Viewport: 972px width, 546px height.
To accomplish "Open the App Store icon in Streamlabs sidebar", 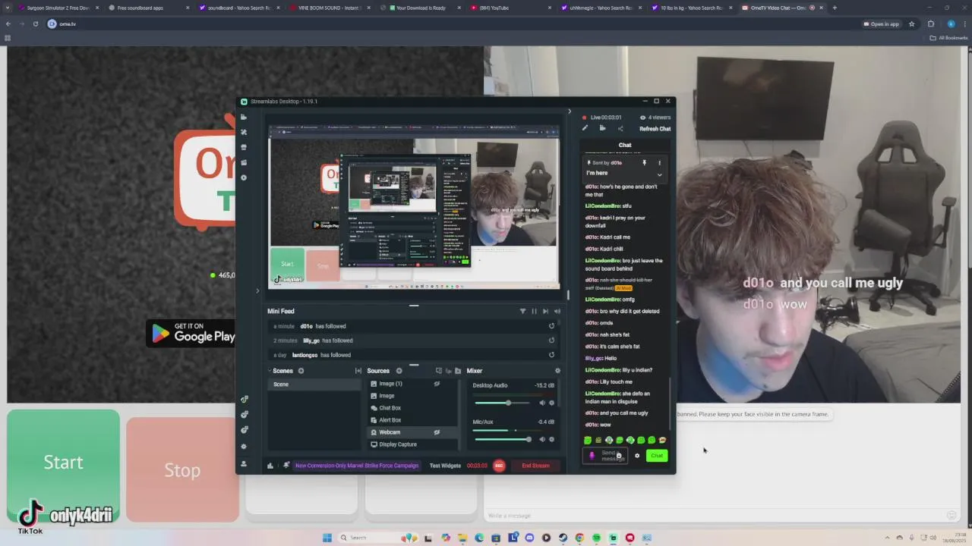I will click(244, 147).
